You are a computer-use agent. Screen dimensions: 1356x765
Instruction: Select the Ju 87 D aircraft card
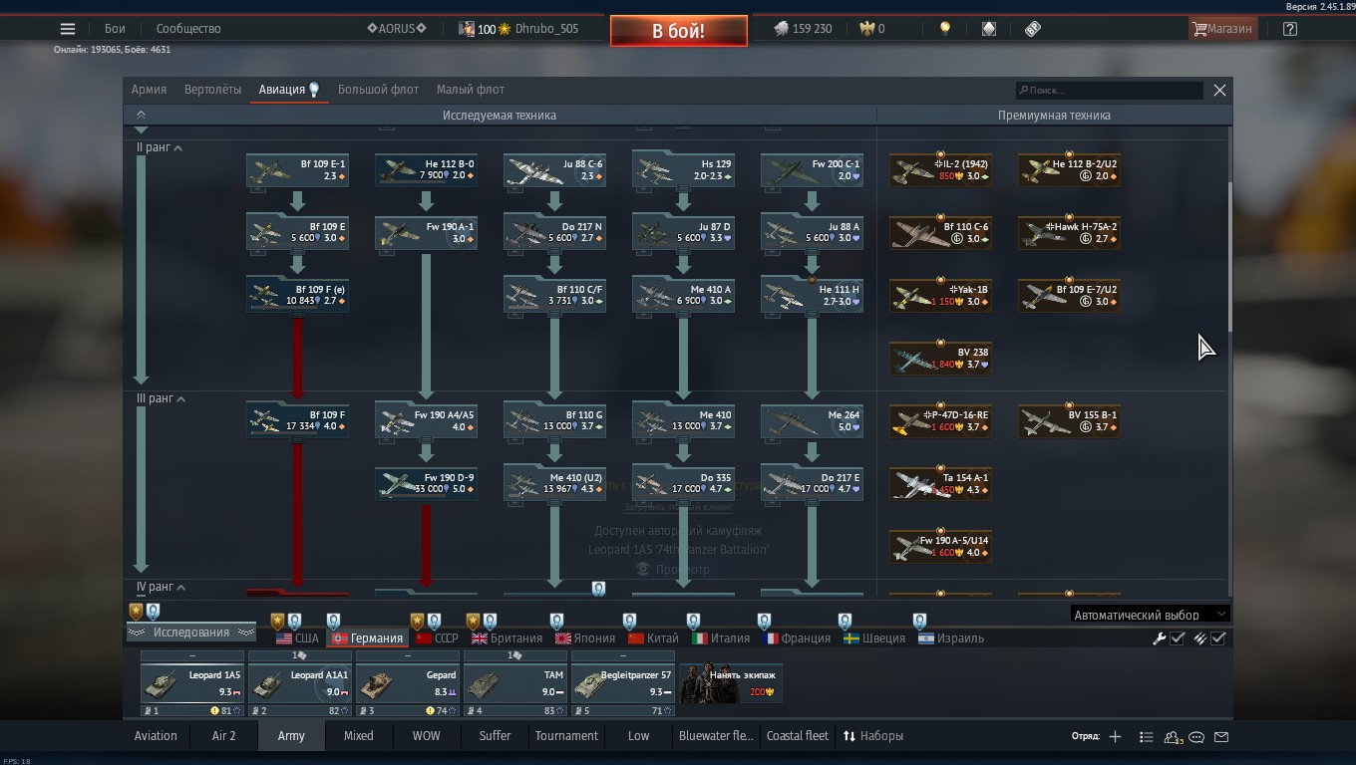click(683, 233)
